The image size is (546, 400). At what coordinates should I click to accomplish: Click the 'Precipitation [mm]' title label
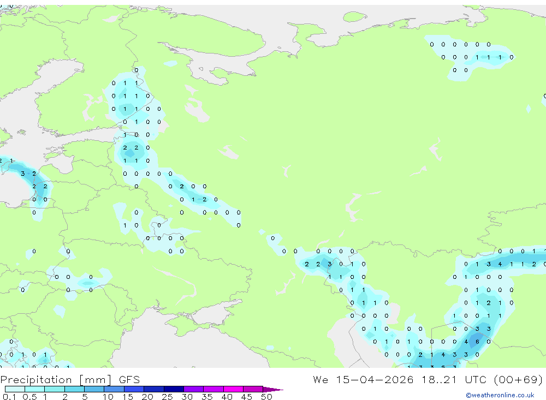point(56,380)
